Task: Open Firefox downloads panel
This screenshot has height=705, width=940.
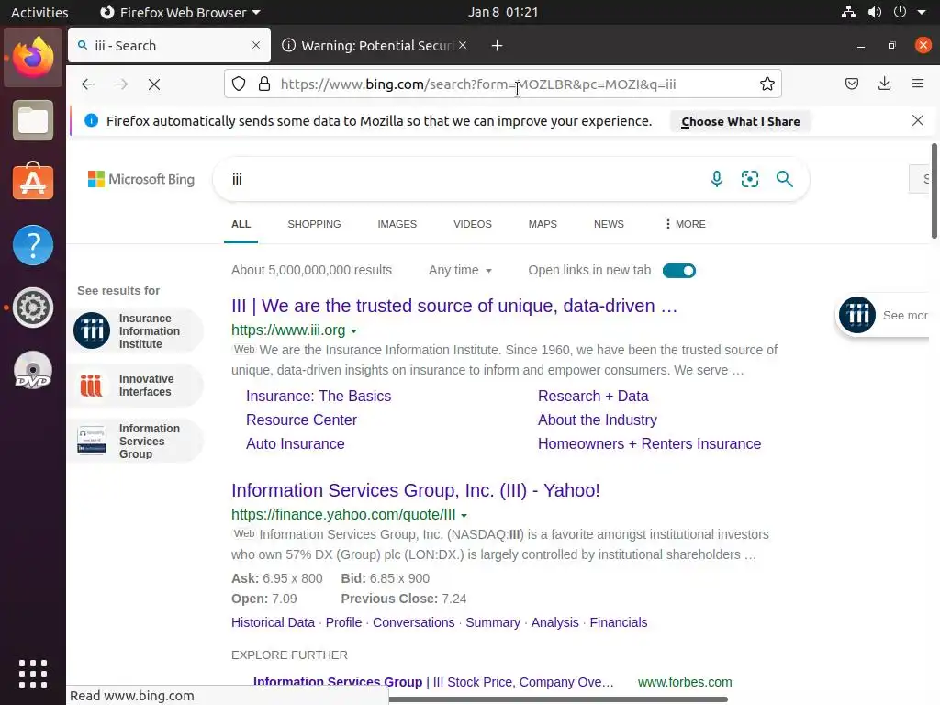Action: (x=884, y=84)
